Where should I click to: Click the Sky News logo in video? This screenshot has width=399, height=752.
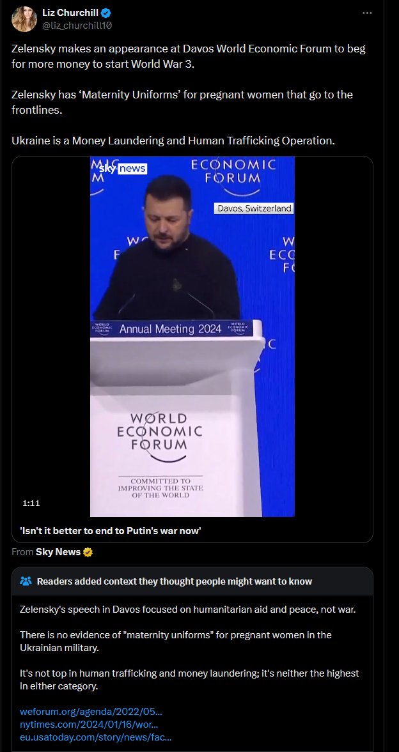click(123, 168)
